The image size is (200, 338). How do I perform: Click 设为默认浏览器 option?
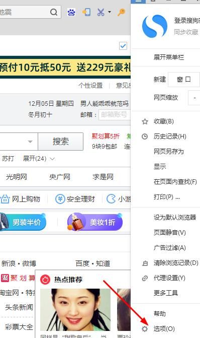click(175, 217)
